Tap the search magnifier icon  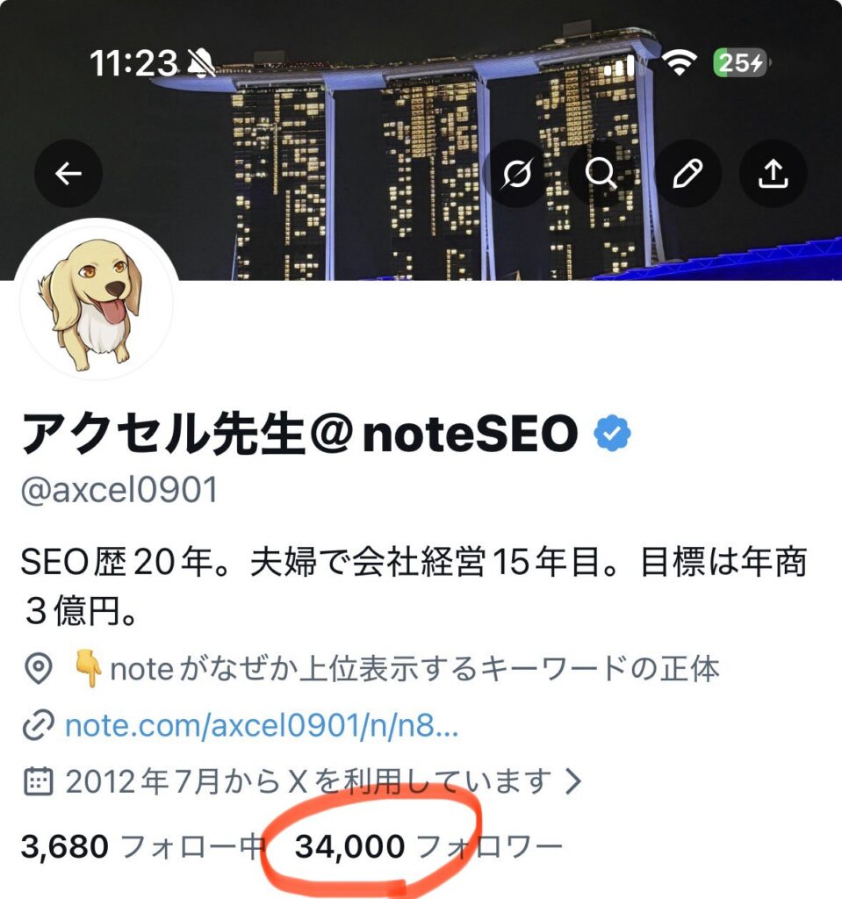pos(601,173)
